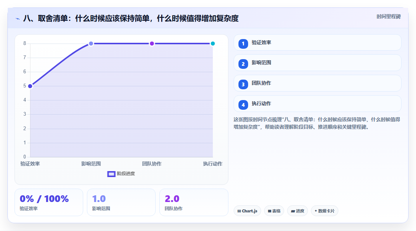Click the 团队协作 x-axis label
This screenshot has height=231, width=416.
152,164
